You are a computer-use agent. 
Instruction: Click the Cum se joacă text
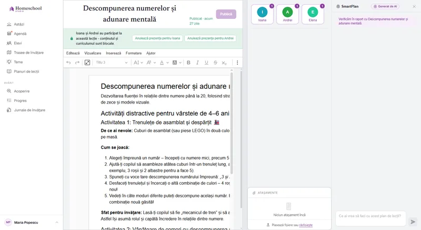[115, 147]
